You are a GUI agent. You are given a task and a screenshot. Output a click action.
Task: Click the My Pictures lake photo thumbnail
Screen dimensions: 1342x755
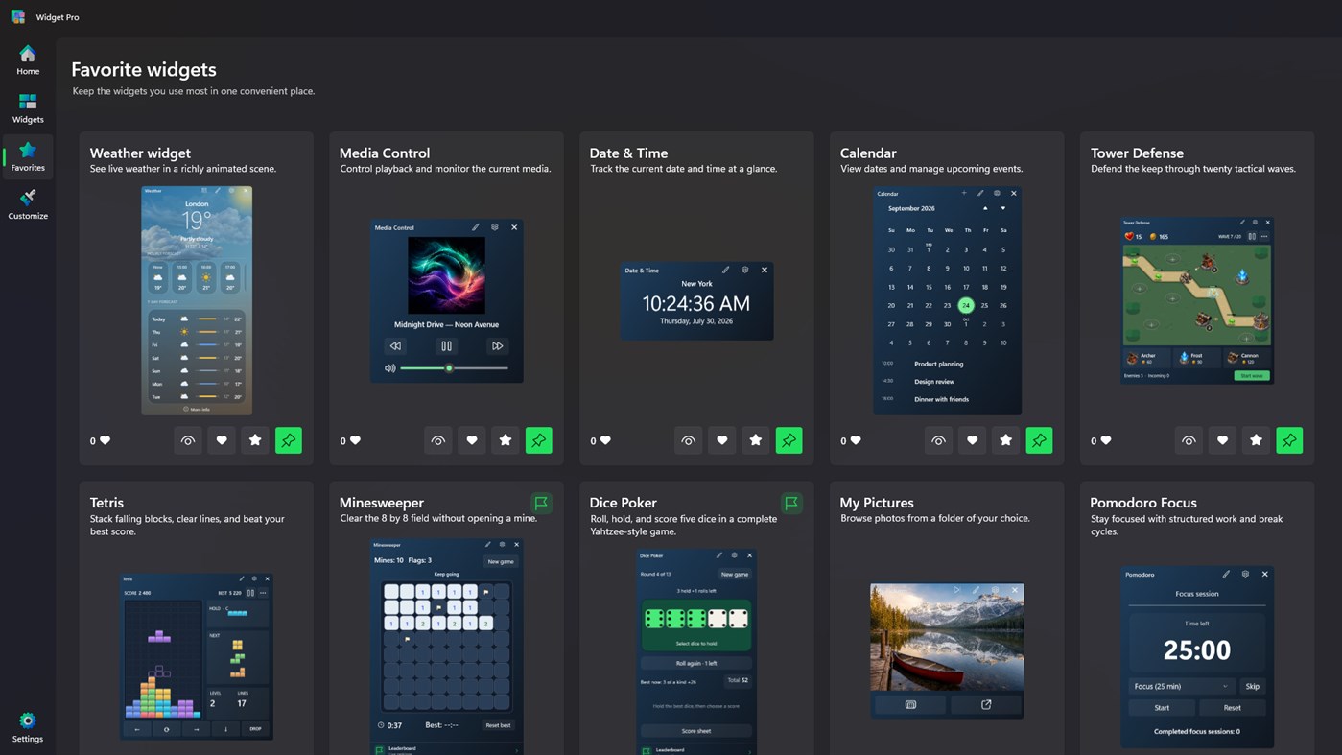947,637
